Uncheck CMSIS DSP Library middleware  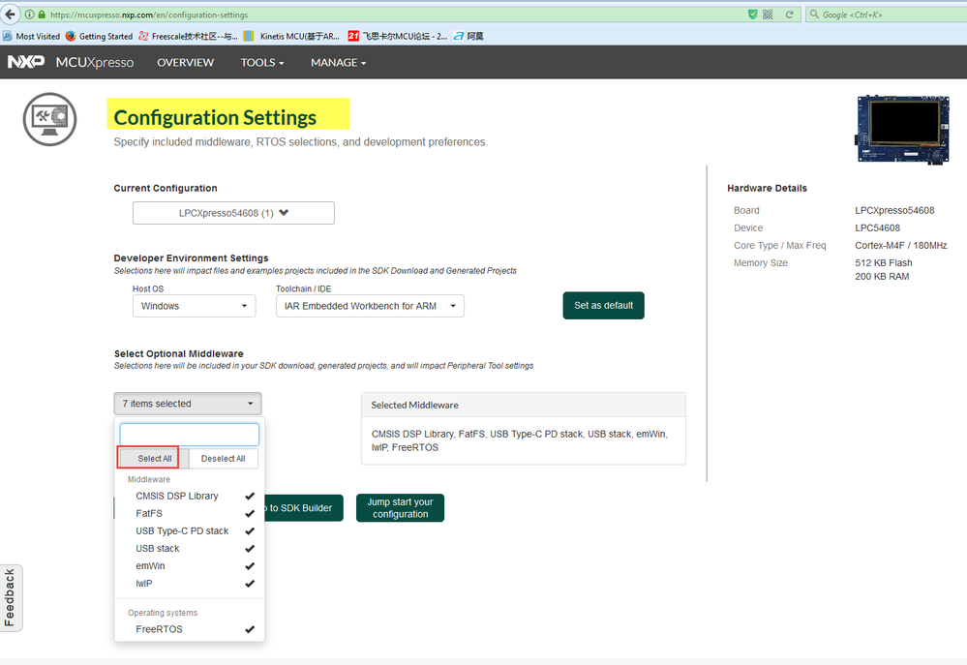190,496
